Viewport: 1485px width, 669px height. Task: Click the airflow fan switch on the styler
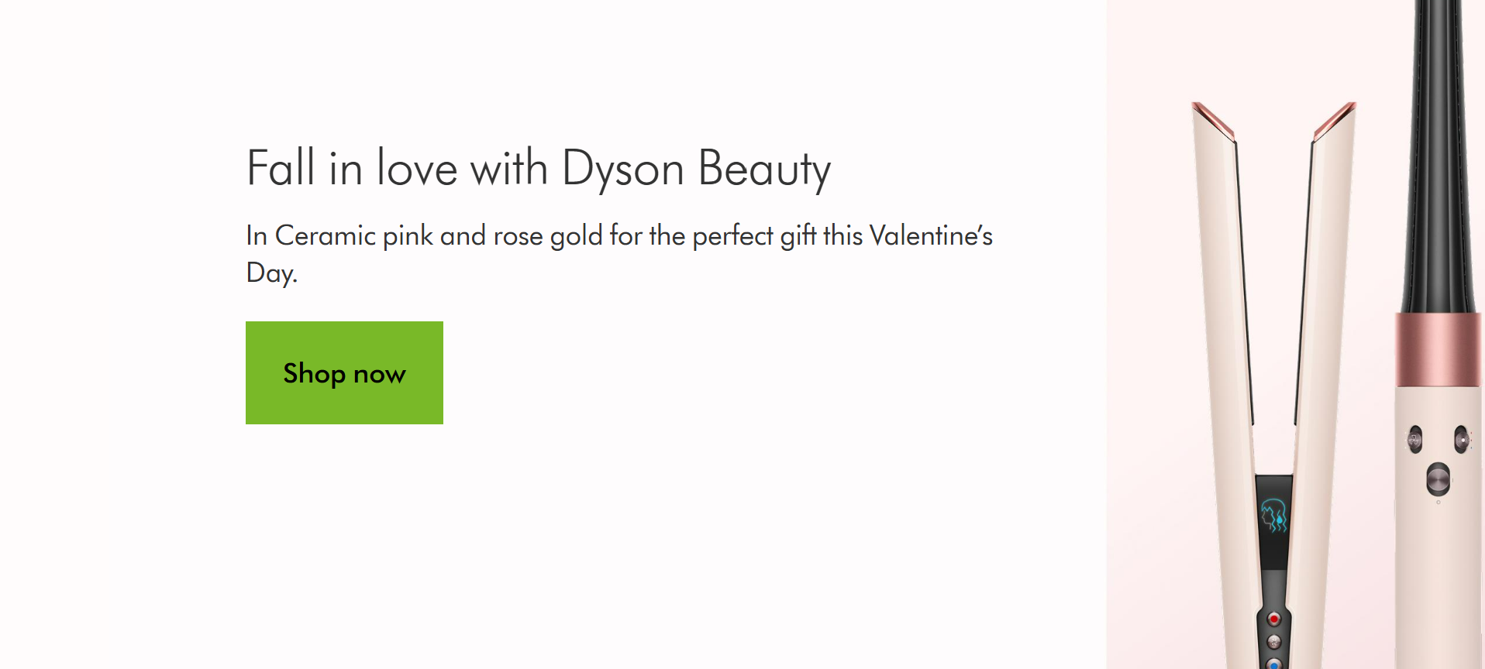(1415, 439)
